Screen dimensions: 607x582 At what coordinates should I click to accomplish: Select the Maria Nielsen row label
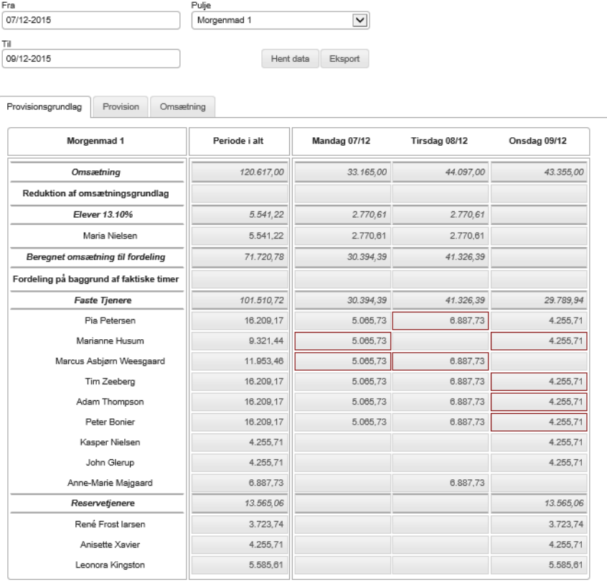(x=96, y=234)
